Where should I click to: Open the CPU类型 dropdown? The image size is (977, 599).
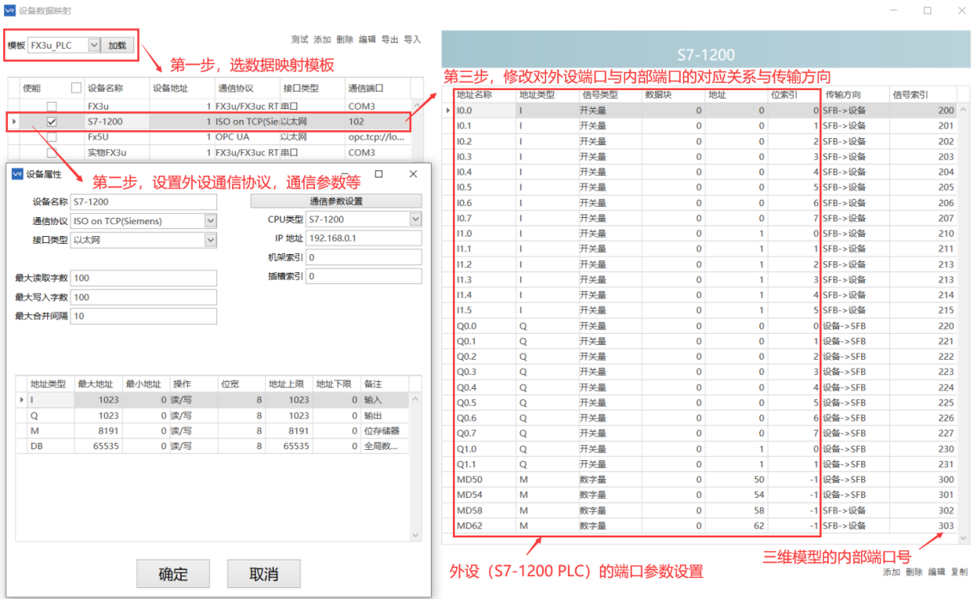click(x=416, y=219)
